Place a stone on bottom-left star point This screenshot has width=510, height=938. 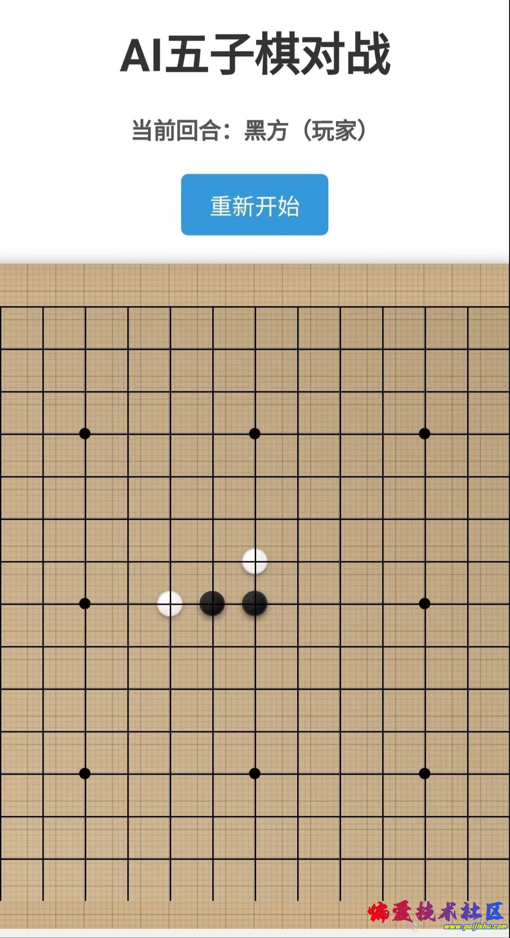[x=85, y=773]
